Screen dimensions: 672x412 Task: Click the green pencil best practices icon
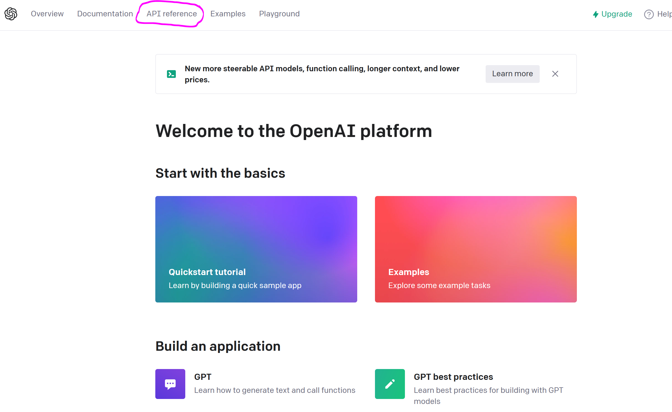(x=390, y=384)
